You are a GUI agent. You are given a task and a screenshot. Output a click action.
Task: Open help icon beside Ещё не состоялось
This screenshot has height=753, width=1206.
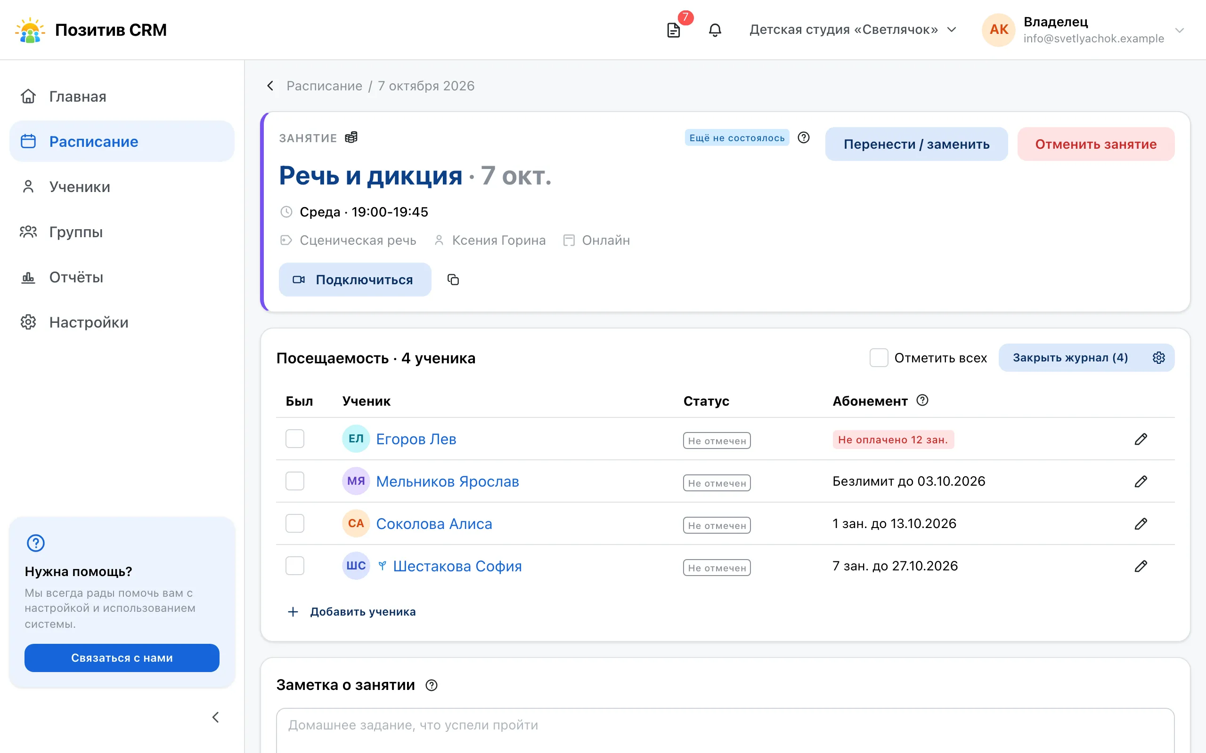tap(803, 137)
